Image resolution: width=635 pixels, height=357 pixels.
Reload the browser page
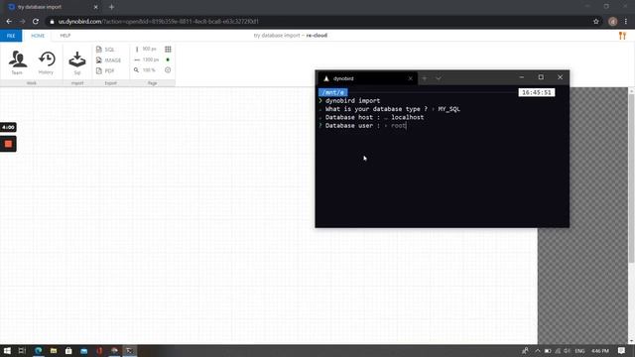click(x=36, y=22)
